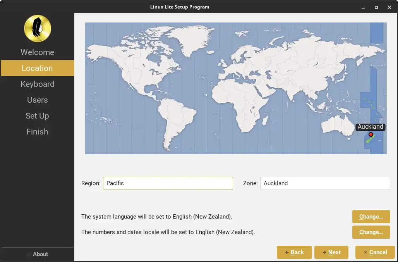Viewport: 398px width, 262px height.
Task: Change the numbers and dates locale
Action: pyautogui.click(x=371, y=232)
